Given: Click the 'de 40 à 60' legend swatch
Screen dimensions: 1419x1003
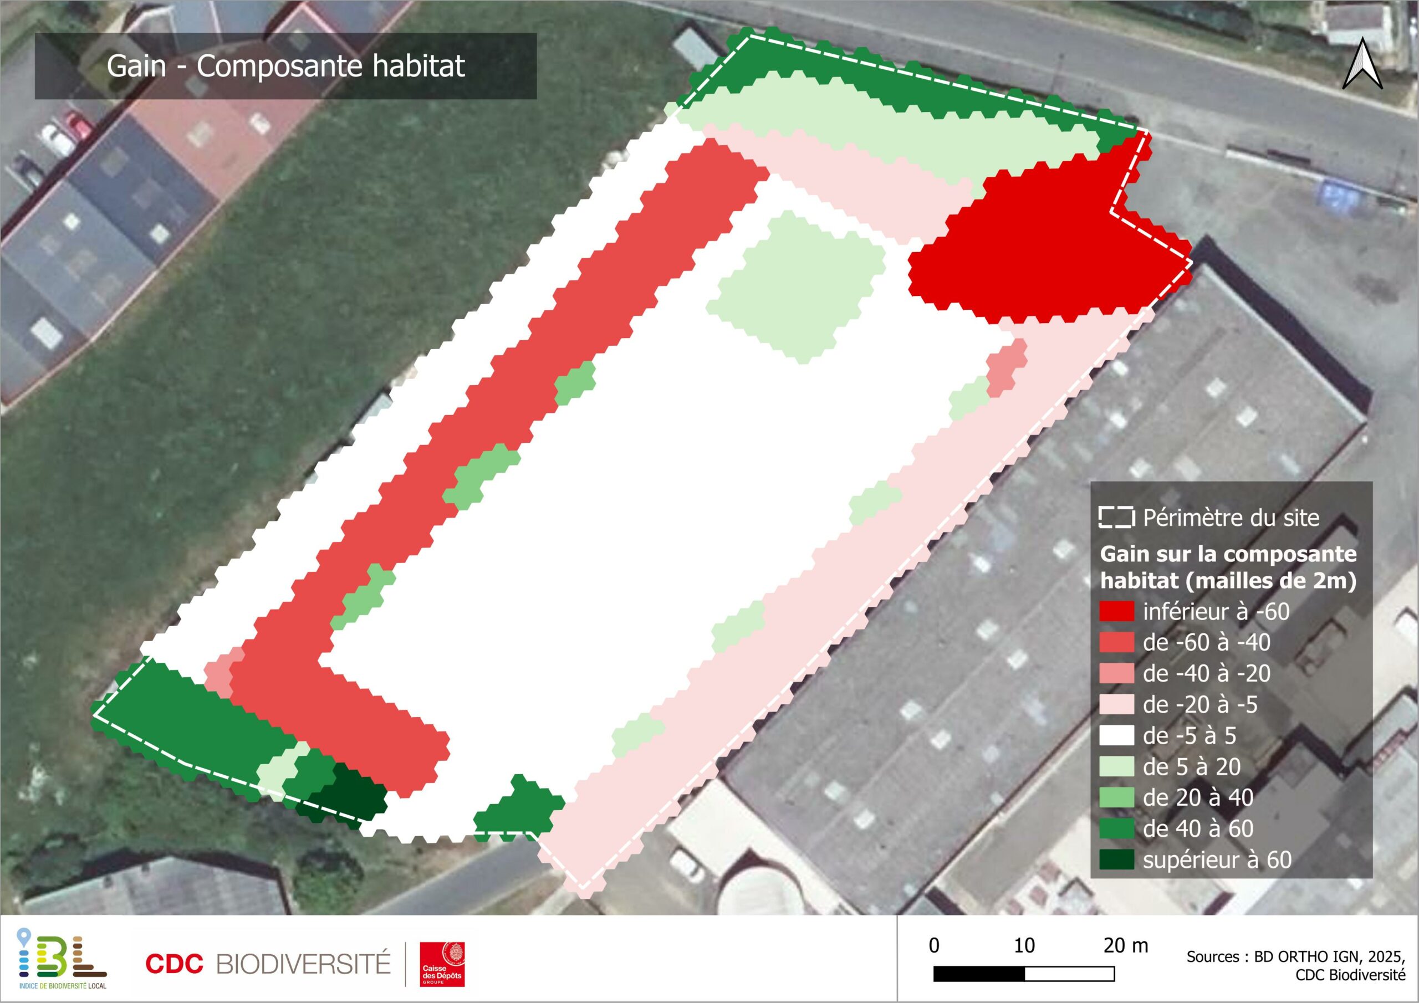Looking at the screenshot, I should 1116,828.
